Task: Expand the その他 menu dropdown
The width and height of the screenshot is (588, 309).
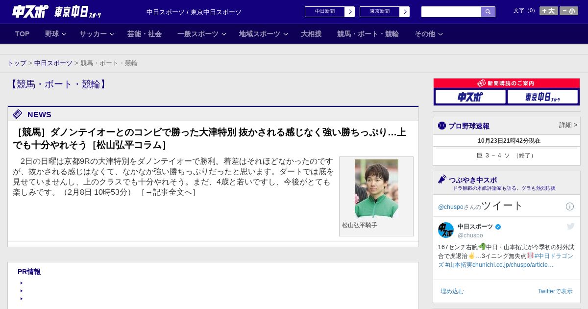Action: pyautogui.click(x=429, y=34)
